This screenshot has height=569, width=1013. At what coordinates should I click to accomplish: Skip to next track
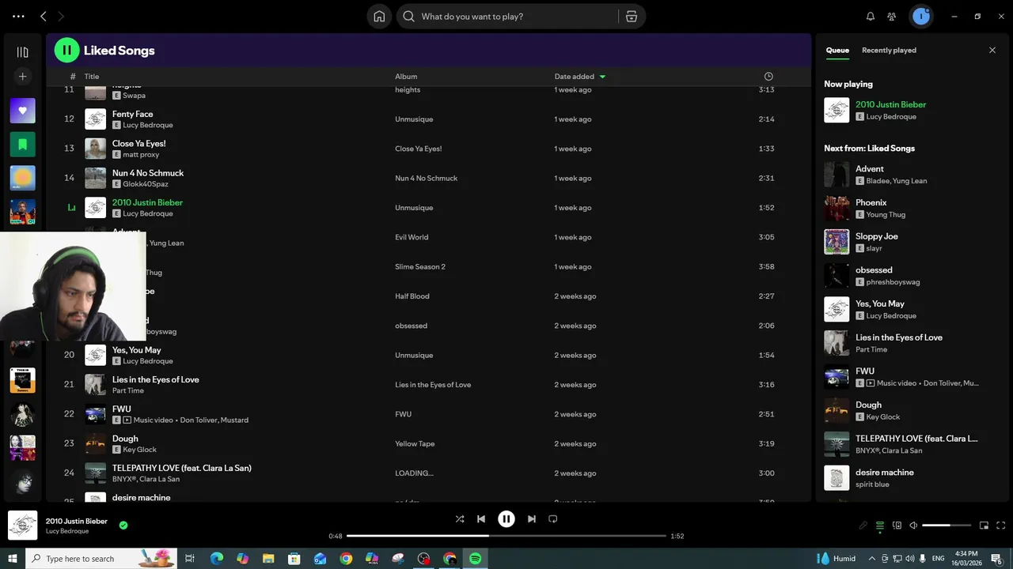point(532,519)
